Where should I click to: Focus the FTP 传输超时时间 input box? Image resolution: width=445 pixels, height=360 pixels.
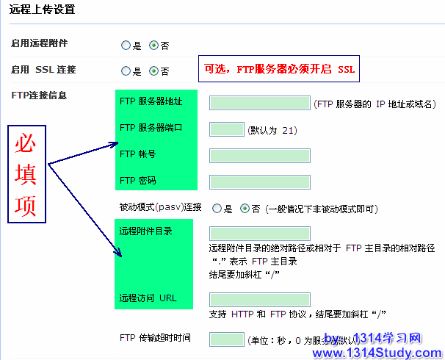226,339
